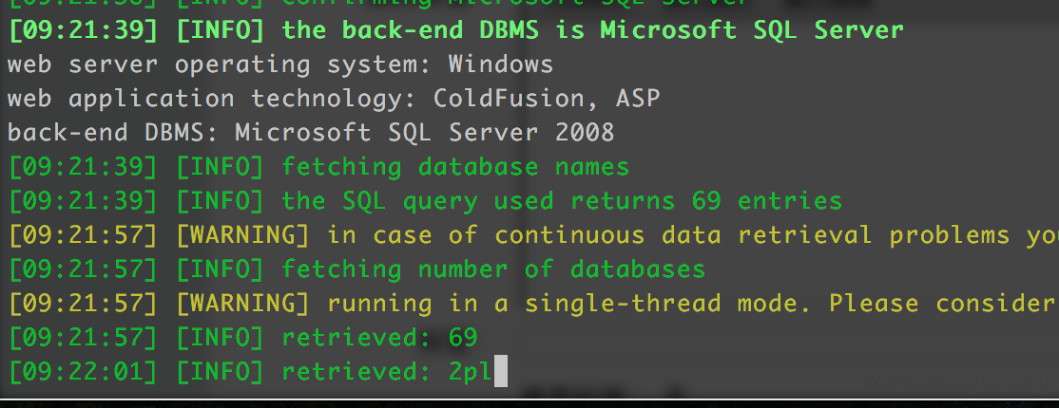Click "fetching number of databases" line

493,269
